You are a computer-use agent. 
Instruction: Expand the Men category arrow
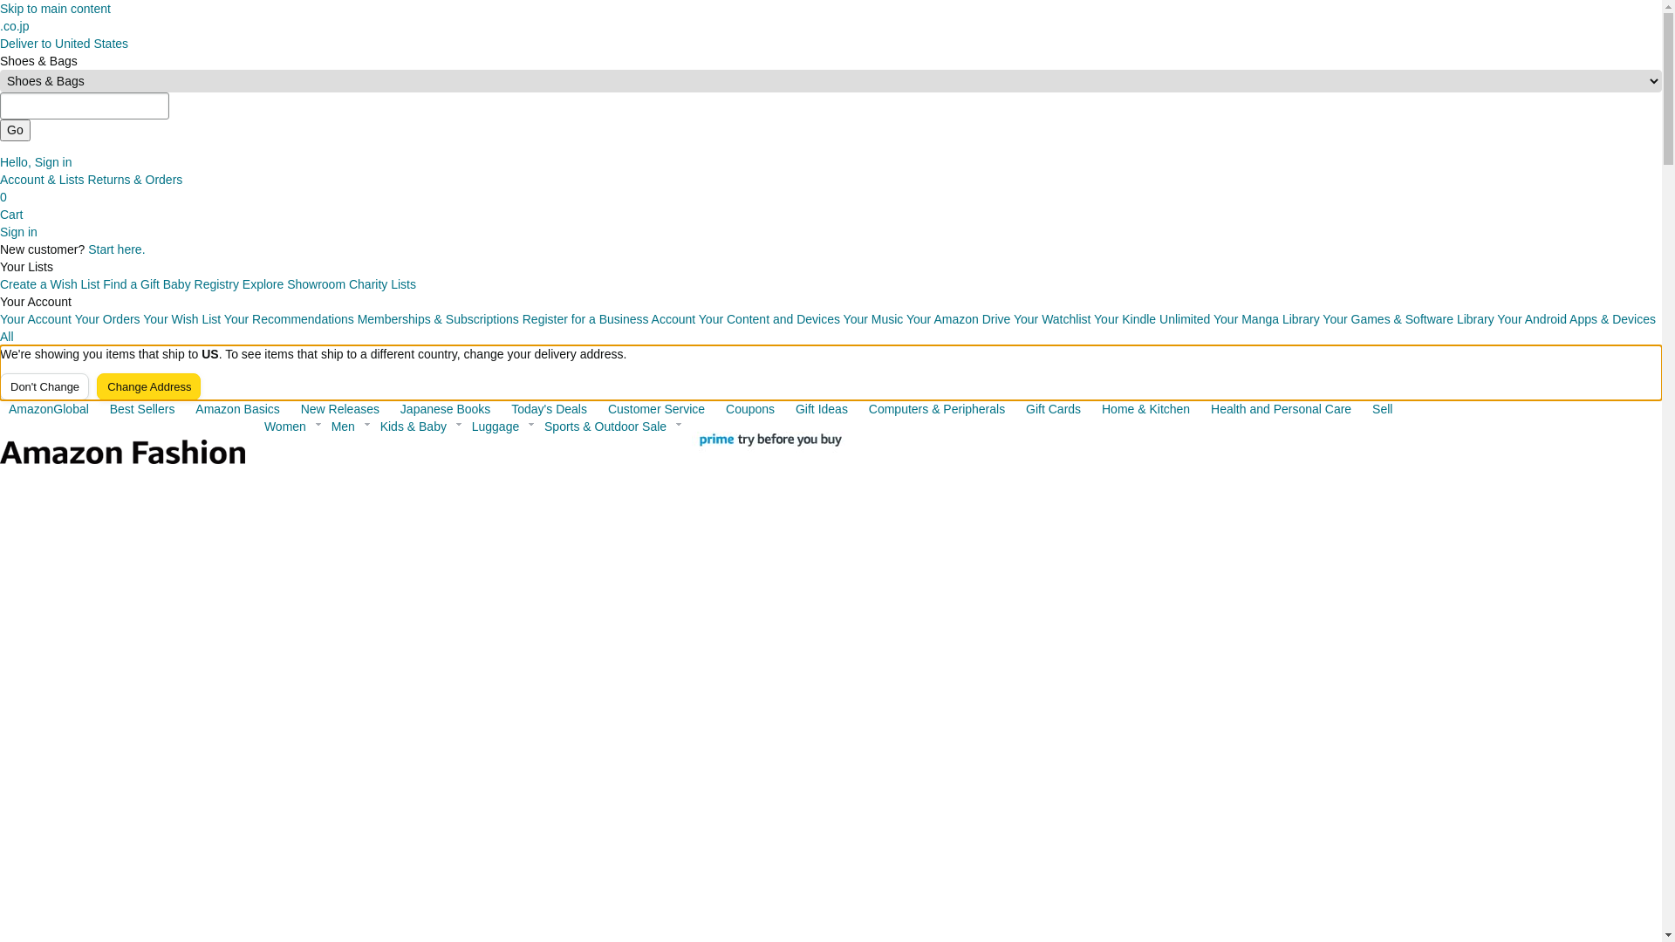[367, 425]
